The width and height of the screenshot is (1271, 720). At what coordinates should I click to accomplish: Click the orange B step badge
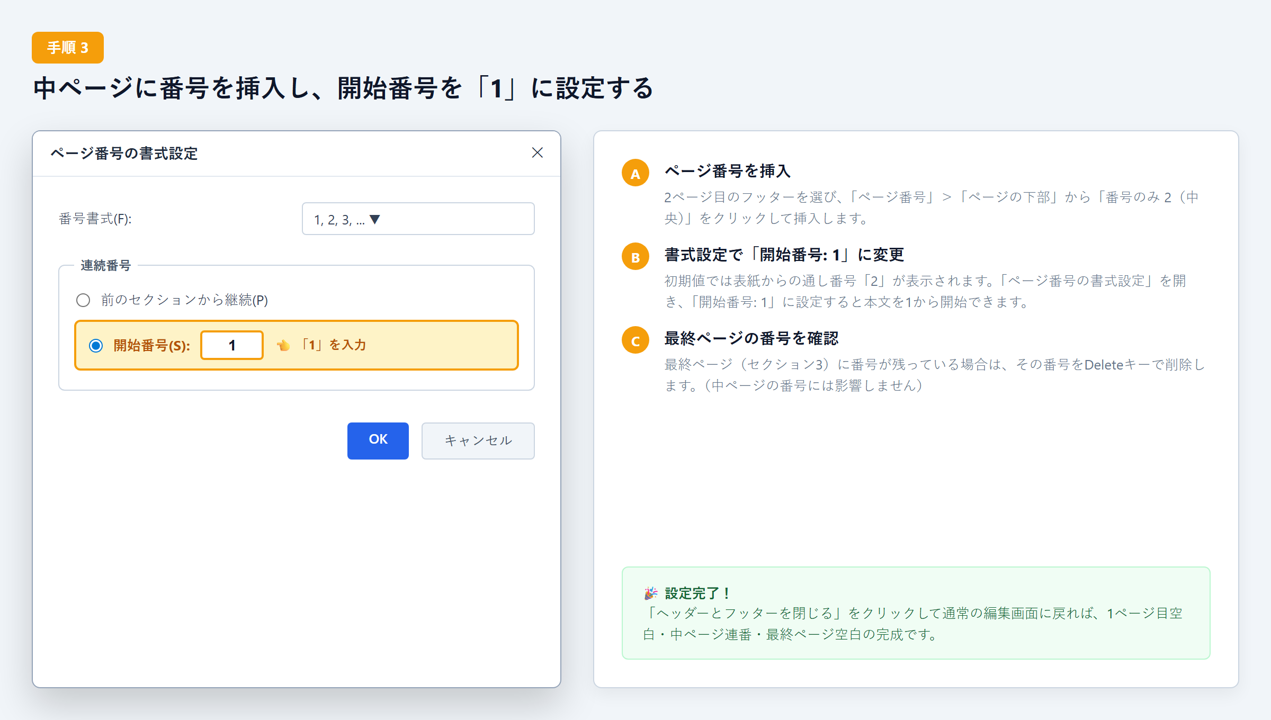pyautogui.click(x=635, y=257)
